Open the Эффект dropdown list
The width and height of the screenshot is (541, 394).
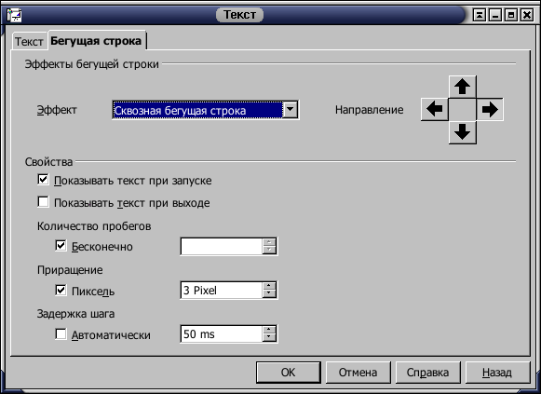pos(291,110)
